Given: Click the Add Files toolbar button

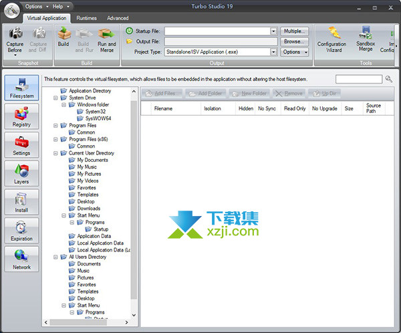Looking at the screenshot, I should coord(161,94).
